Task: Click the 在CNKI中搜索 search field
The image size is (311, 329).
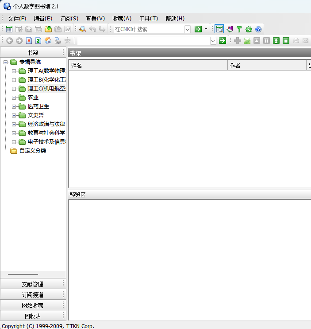Action: coord(148,29)
